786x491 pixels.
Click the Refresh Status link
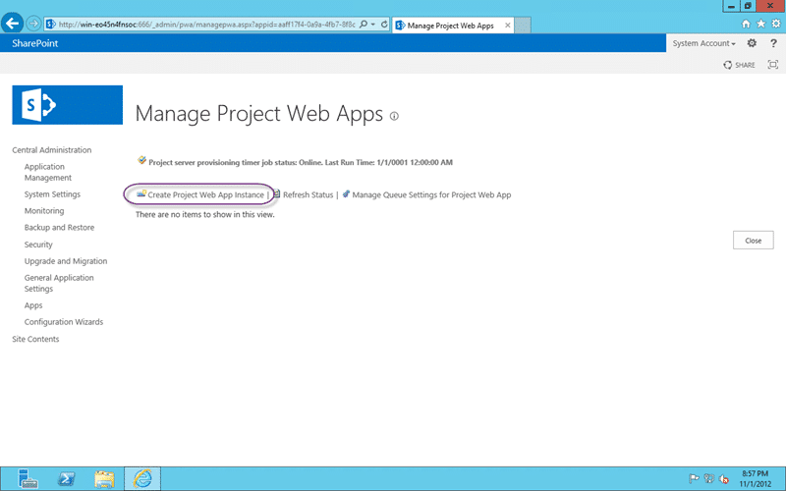coord(308,194)
